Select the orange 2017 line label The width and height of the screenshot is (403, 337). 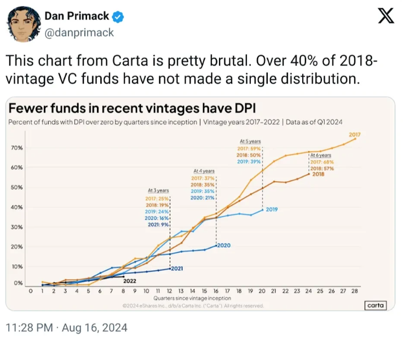[354, 135]
